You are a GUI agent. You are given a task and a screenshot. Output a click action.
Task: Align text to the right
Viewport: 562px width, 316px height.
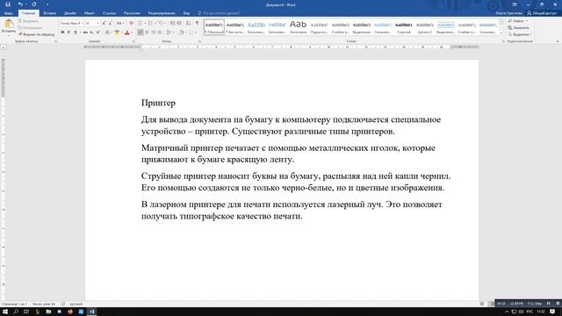pyautogui.click(x=154, y=32)
